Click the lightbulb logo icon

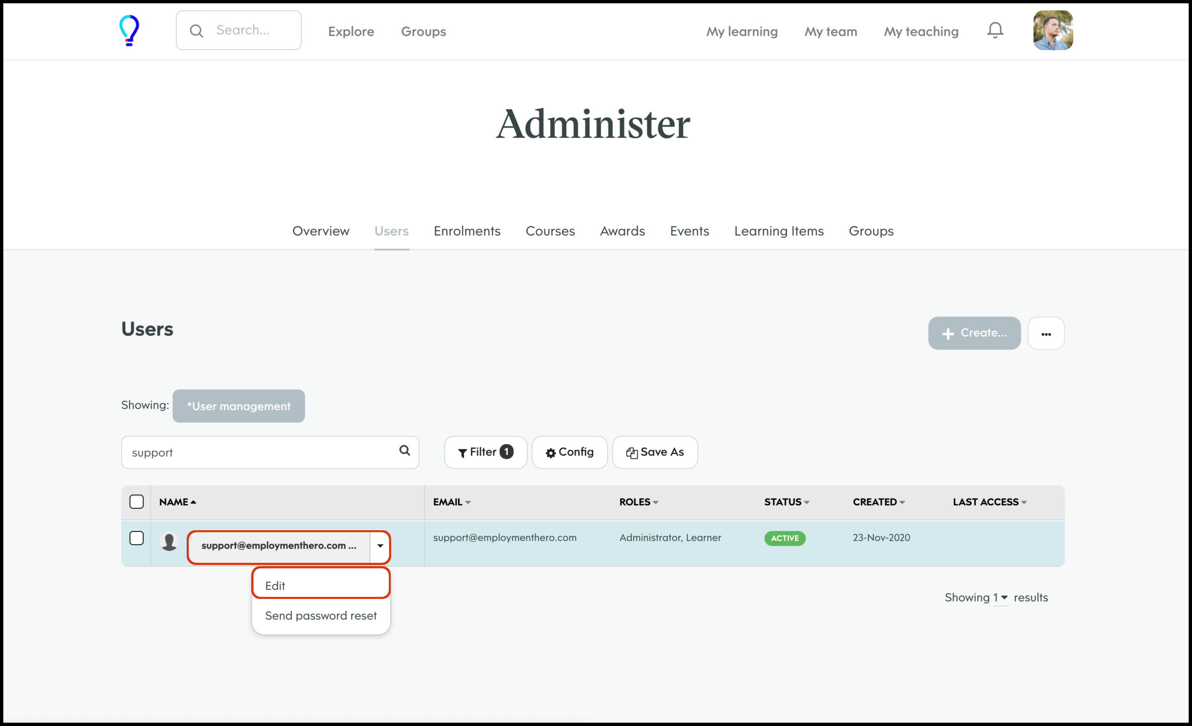pyautogui.click(x=129, y=31)
